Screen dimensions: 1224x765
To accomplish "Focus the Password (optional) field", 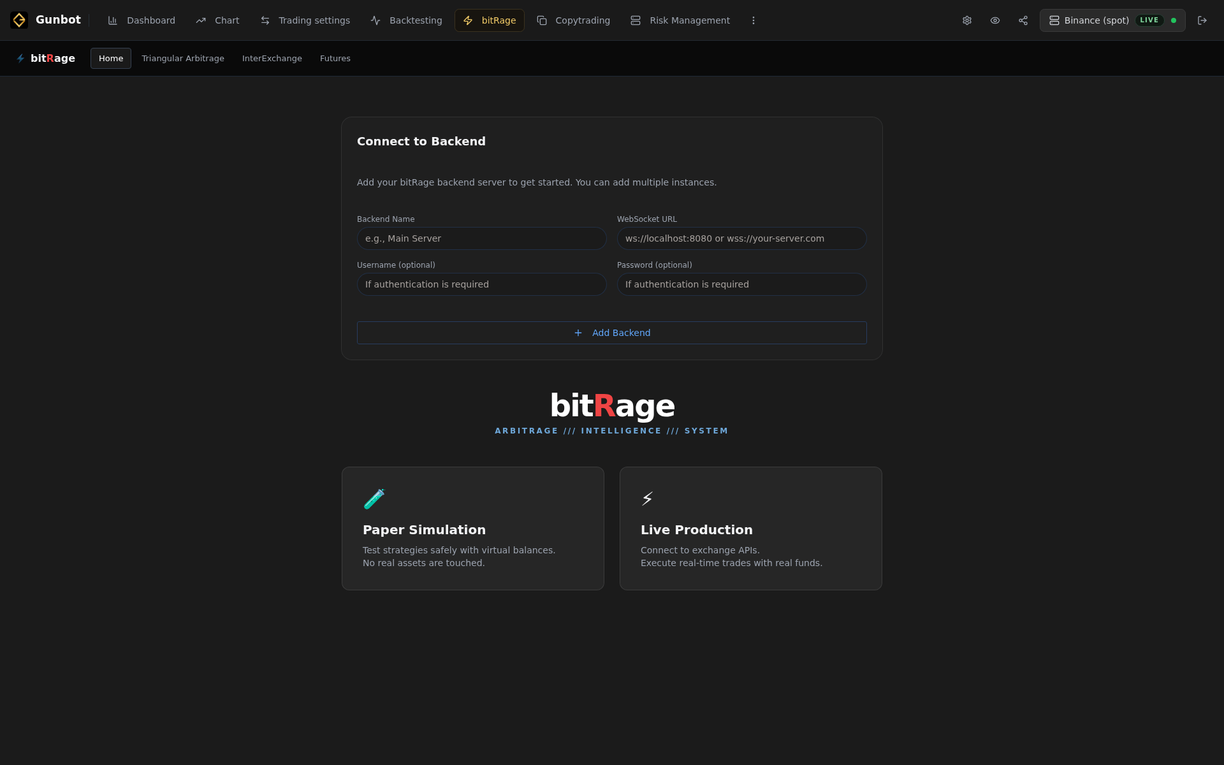I will [x=742, y=284].
